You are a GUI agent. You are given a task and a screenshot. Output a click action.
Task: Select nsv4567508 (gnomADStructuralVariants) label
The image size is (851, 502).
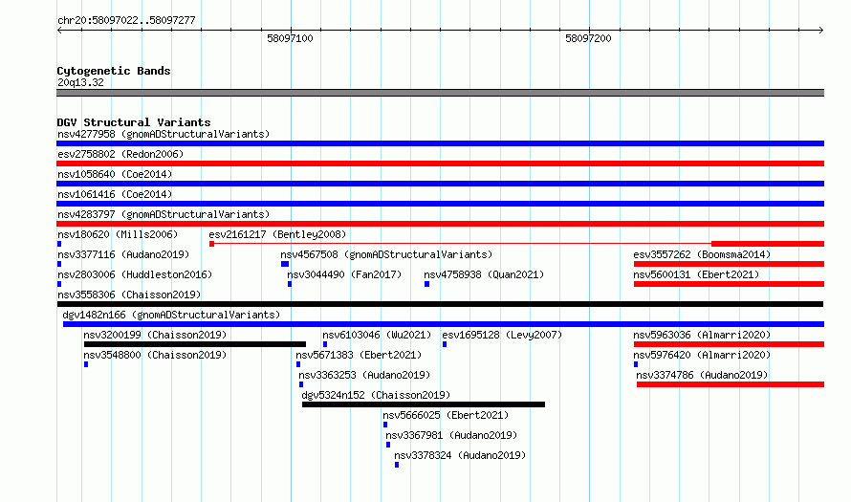pyautogui.click(x=386, y=254)
